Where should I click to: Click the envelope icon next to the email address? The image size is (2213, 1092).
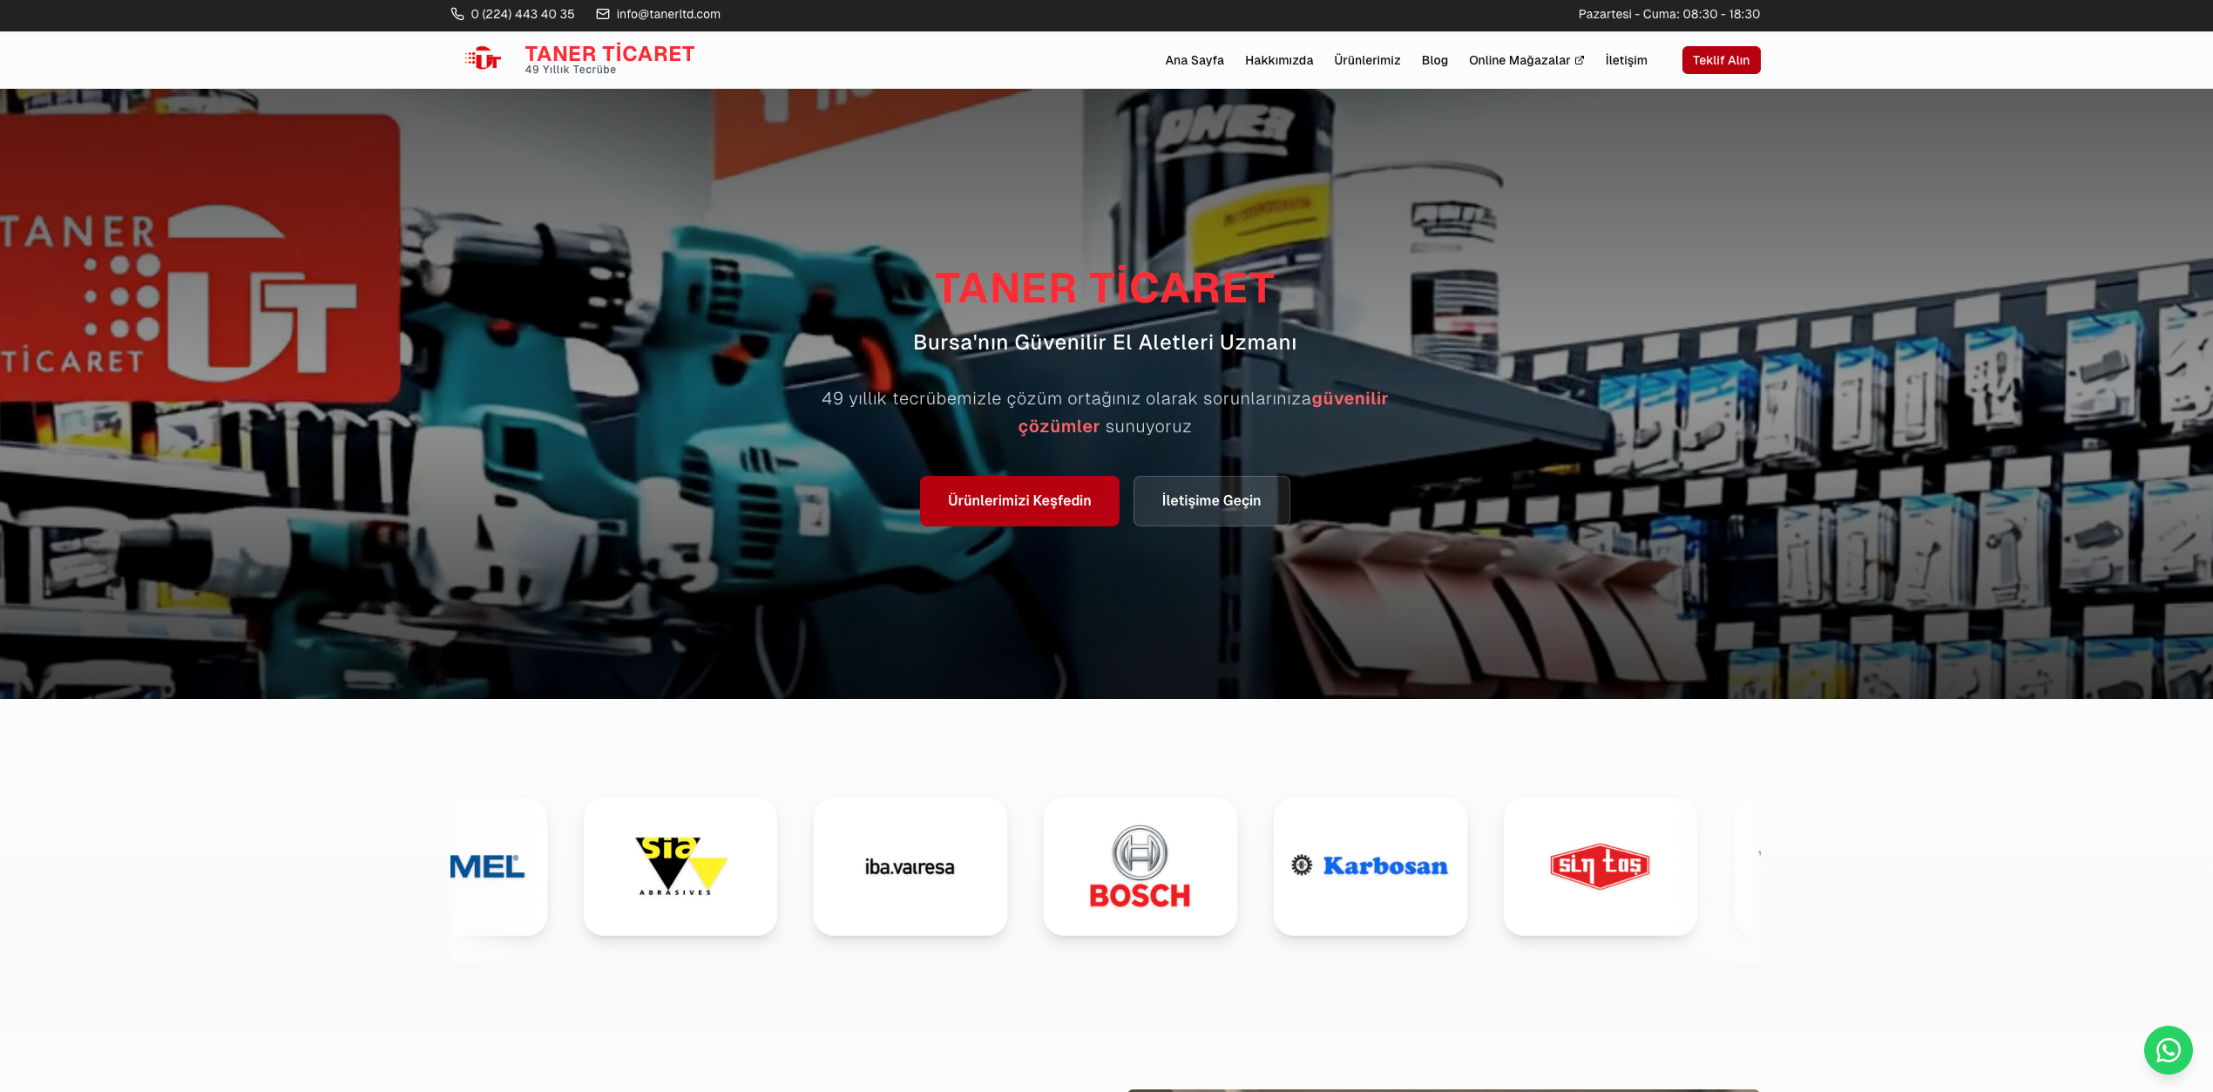click(601, 14)
